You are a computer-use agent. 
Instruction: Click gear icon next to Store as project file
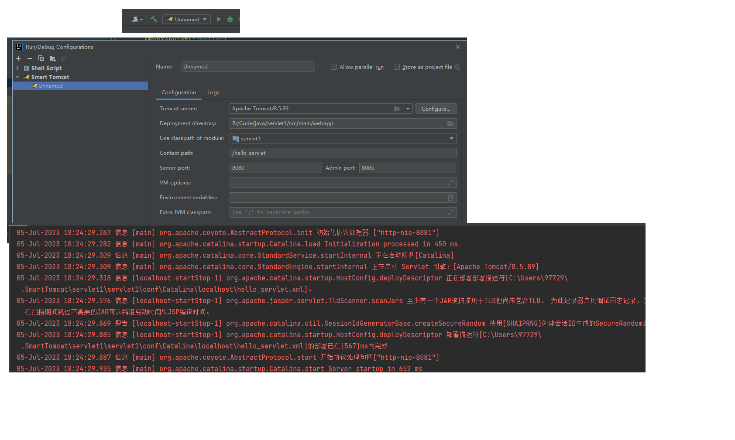click(x=457, y=67)
